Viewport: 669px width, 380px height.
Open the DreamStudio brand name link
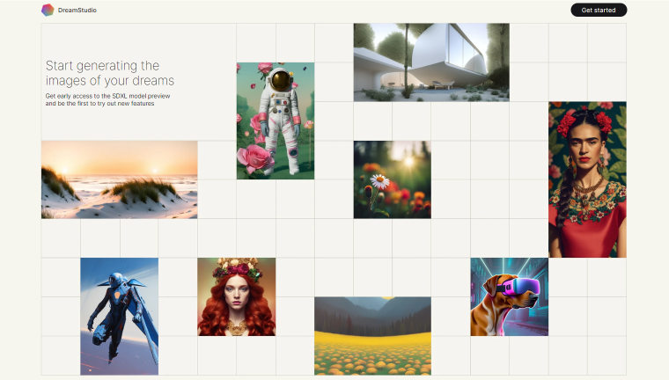(77, 10)
